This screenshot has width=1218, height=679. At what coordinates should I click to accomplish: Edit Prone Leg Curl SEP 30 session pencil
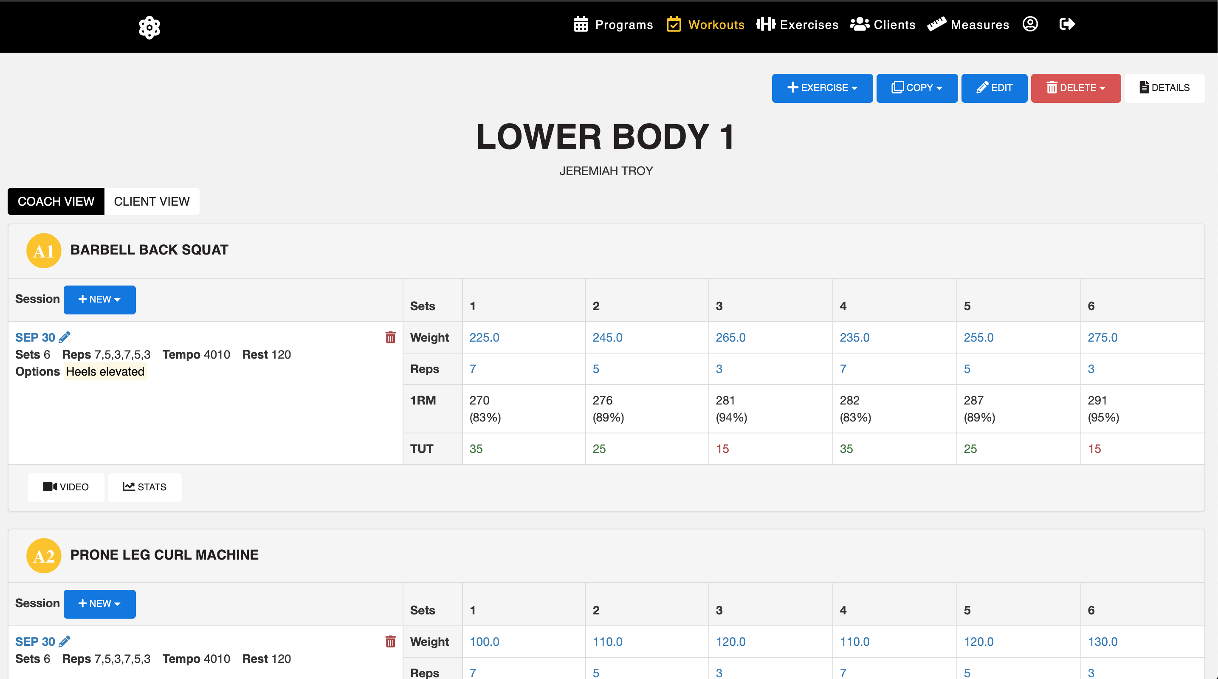pyautogui.click(x=65, y=641)
